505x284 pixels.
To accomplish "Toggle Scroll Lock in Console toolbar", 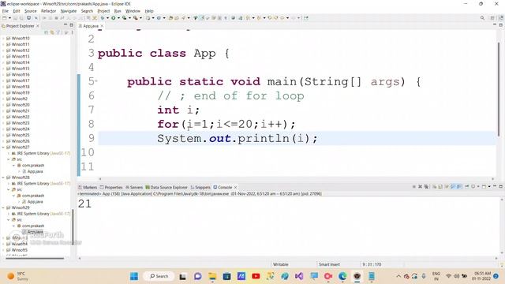I will pyautogui.click(x=440, y=186).
